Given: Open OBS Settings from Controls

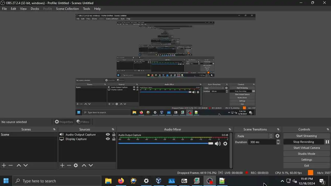Looking at the screenshot, I should [x=306, y=160].
